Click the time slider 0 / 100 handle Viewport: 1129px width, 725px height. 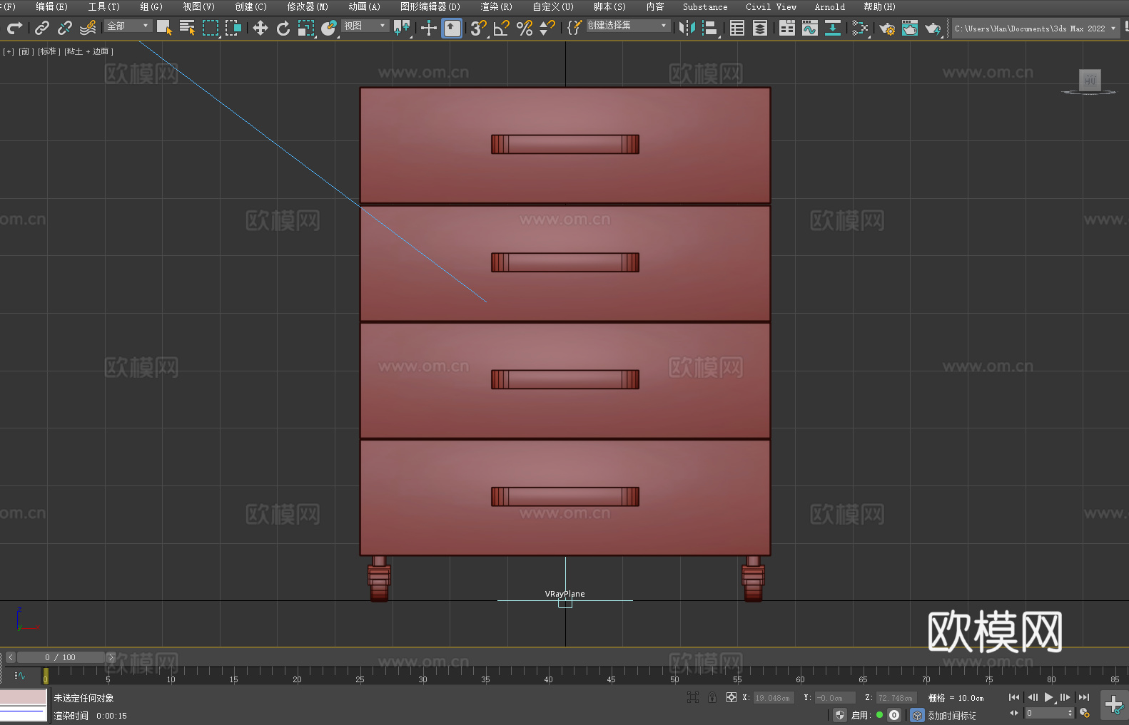click(x=61, y=657)
